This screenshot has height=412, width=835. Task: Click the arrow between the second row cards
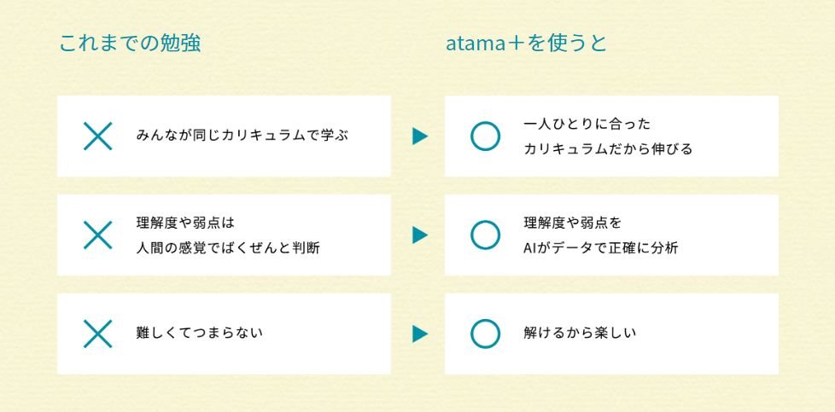coord(418,235)
